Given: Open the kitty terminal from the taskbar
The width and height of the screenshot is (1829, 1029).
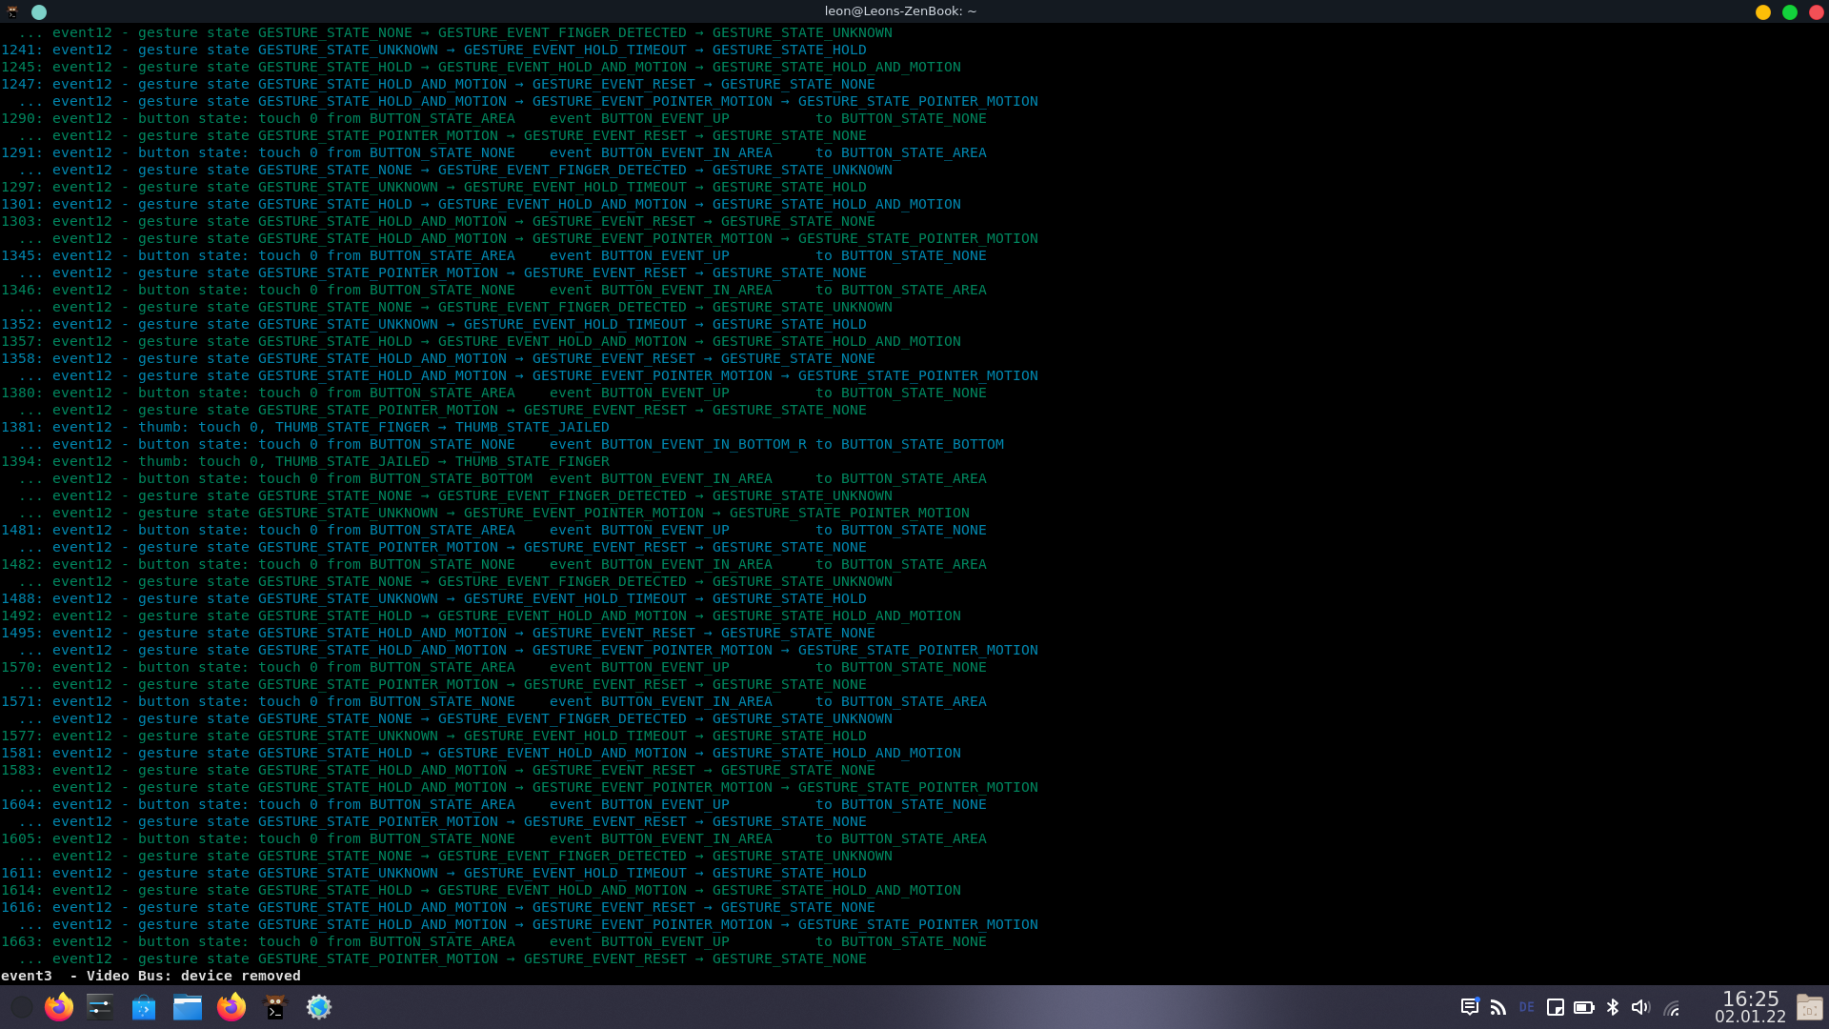Looking at the screenshot, I should tap(275, 1007).
